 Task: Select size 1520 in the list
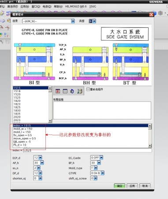tap(30, 94)
